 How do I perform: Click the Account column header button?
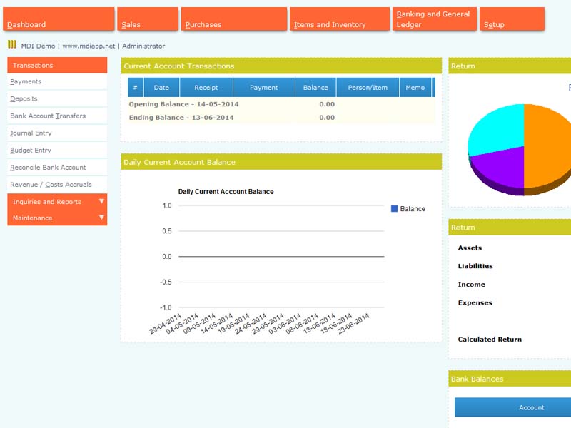(x=530, y=407)
